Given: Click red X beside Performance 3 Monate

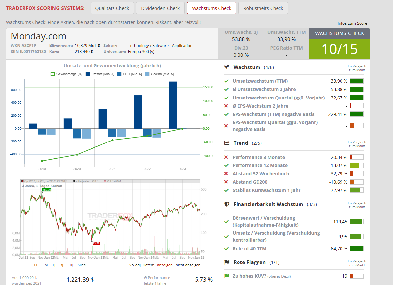Looking at the screenshot, I should (x=226, y=157).
